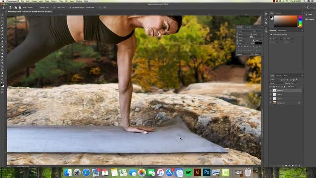Toggle visibility of the selected top layer

coord(270,90)
